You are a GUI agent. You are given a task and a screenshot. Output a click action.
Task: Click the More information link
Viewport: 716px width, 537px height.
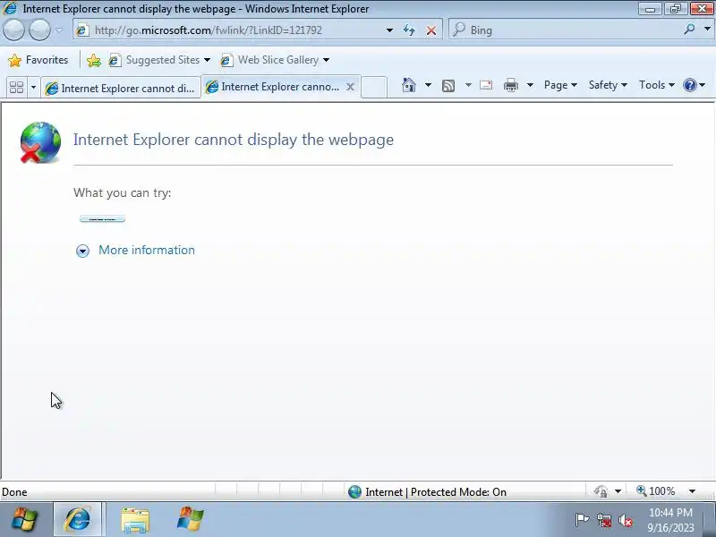point(147,250)
